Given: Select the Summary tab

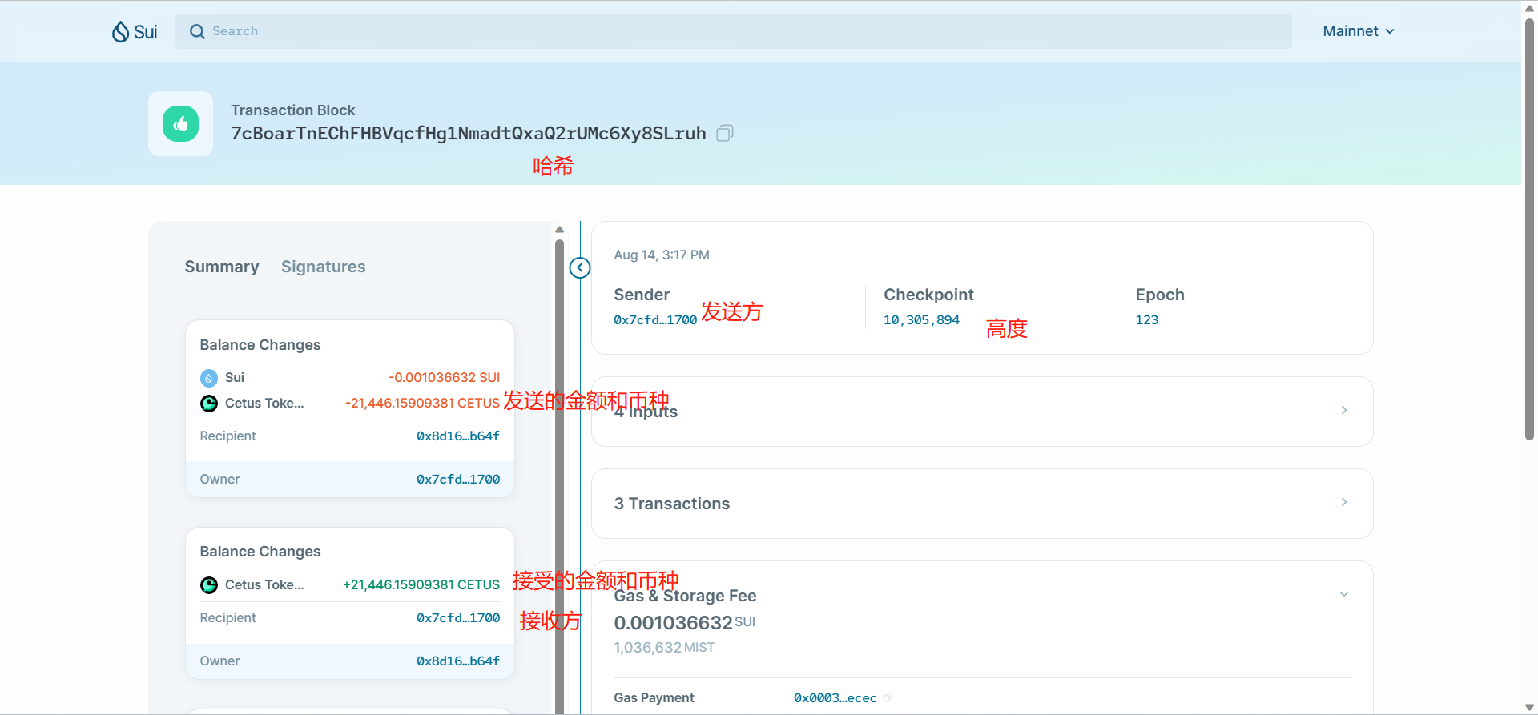Looking at the screenshot, I should [222, 267].
